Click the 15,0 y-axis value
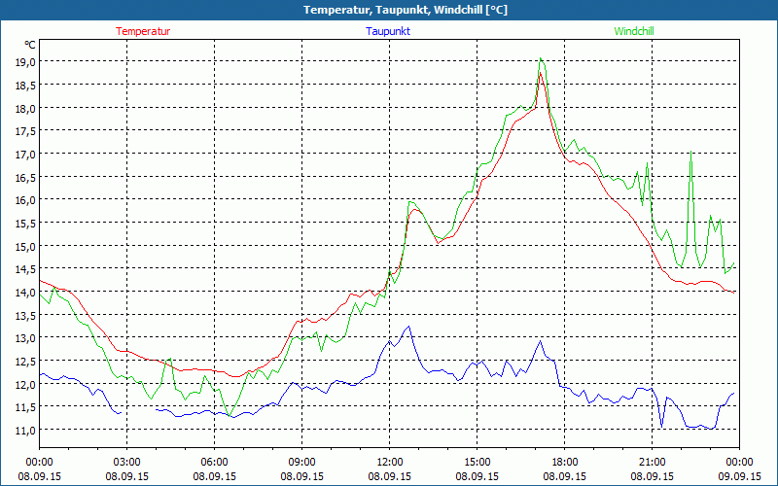 (x=25, y=246)
